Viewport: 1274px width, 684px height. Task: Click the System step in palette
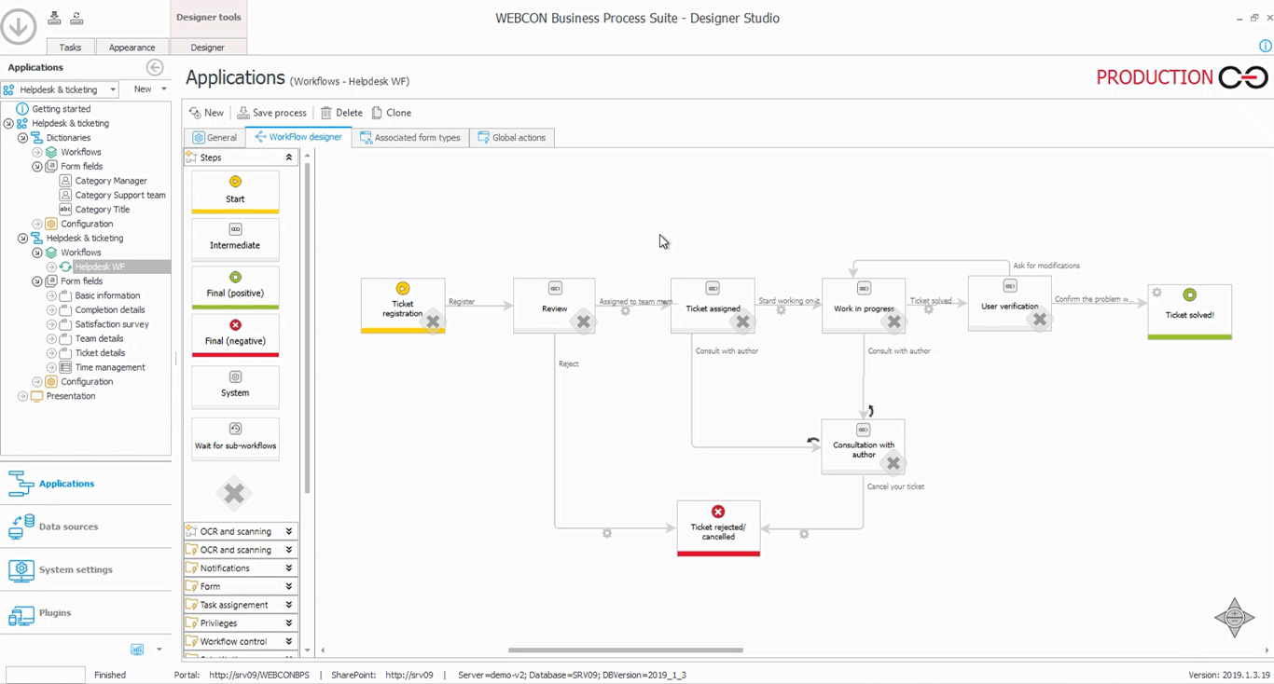(x=235, y=385)
